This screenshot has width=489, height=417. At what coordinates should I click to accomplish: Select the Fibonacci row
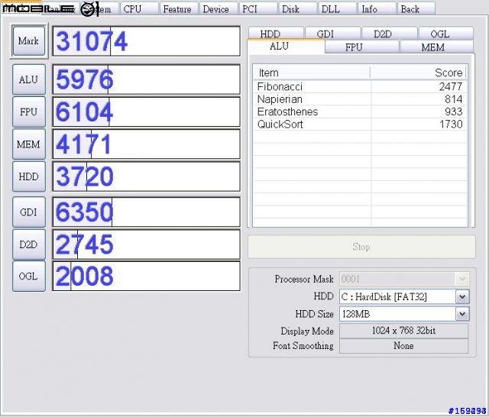coord(360,86)
